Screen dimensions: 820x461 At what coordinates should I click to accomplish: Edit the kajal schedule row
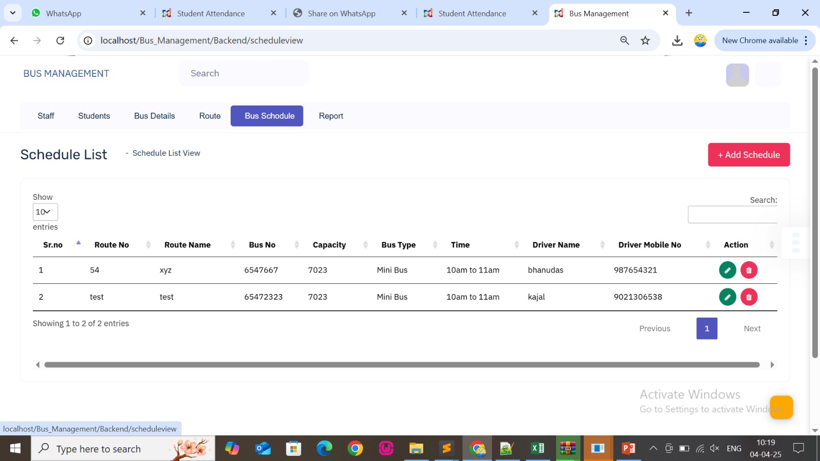pos(727,297)
